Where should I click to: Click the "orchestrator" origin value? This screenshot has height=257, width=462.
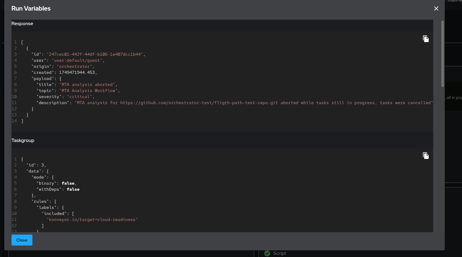[x=75, y=67]
